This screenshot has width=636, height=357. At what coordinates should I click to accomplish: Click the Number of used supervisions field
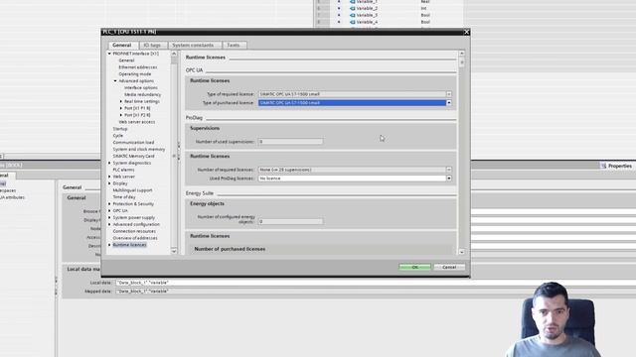(x=290, y=142)
